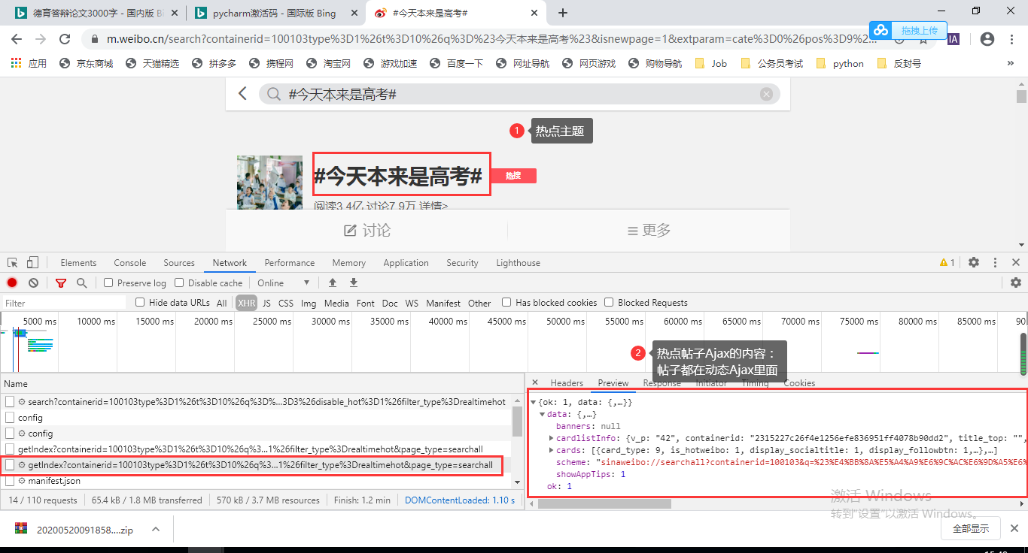Import HAR with the upload arrow icon
The width and height of the screenshot is (1028, 553).
(332, 283)
